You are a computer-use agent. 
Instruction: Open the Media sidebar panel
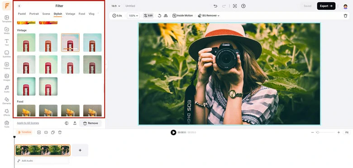click(x=7, y=31)
